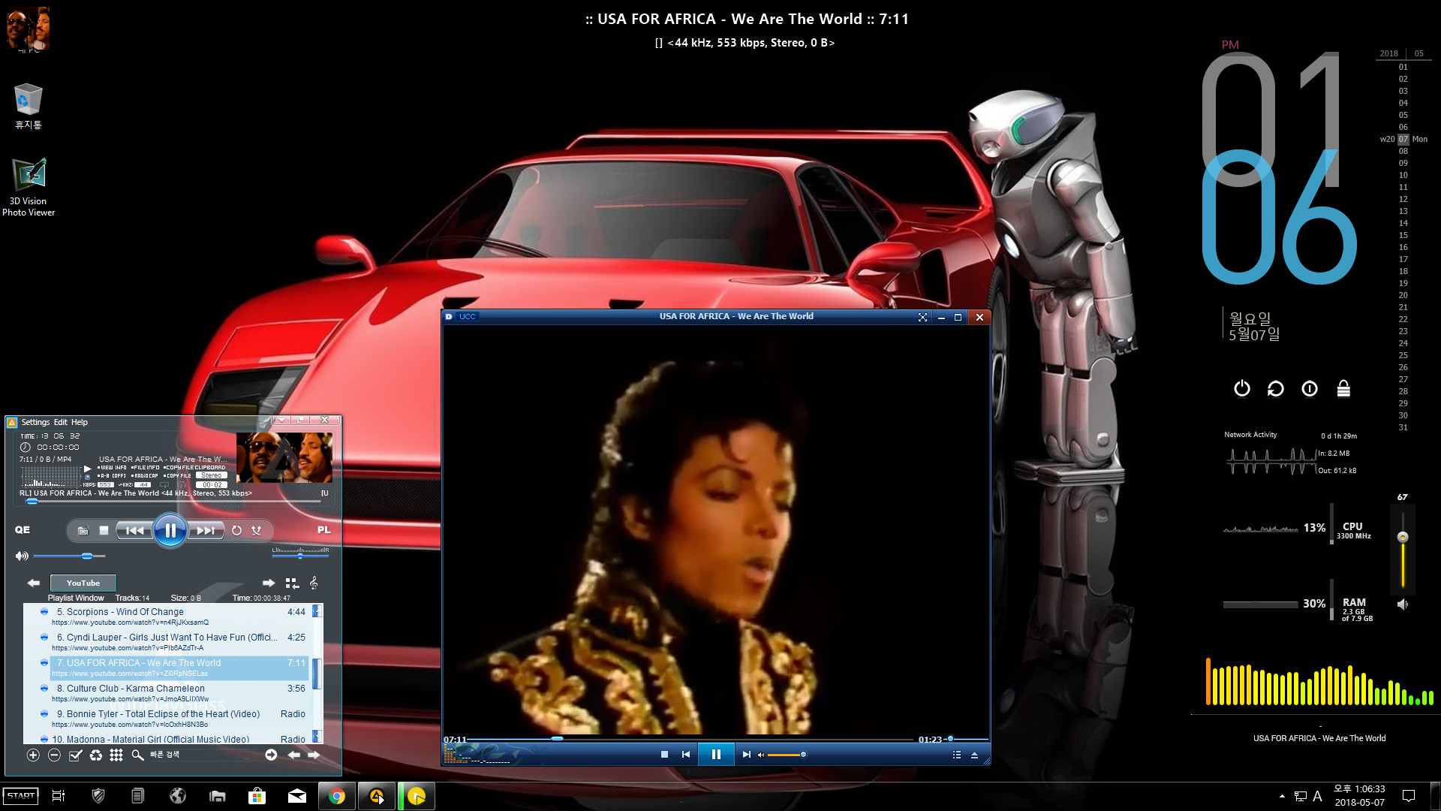This screenshot has width=1441, height=811.
Task: Click the playlist scrollbar thumb
Action: click(317, 674)
